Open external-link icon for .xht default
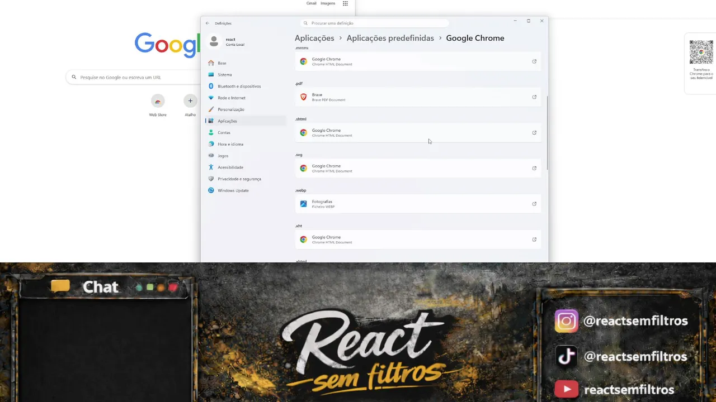The image size is (716, 402). [x=534, y=240]
